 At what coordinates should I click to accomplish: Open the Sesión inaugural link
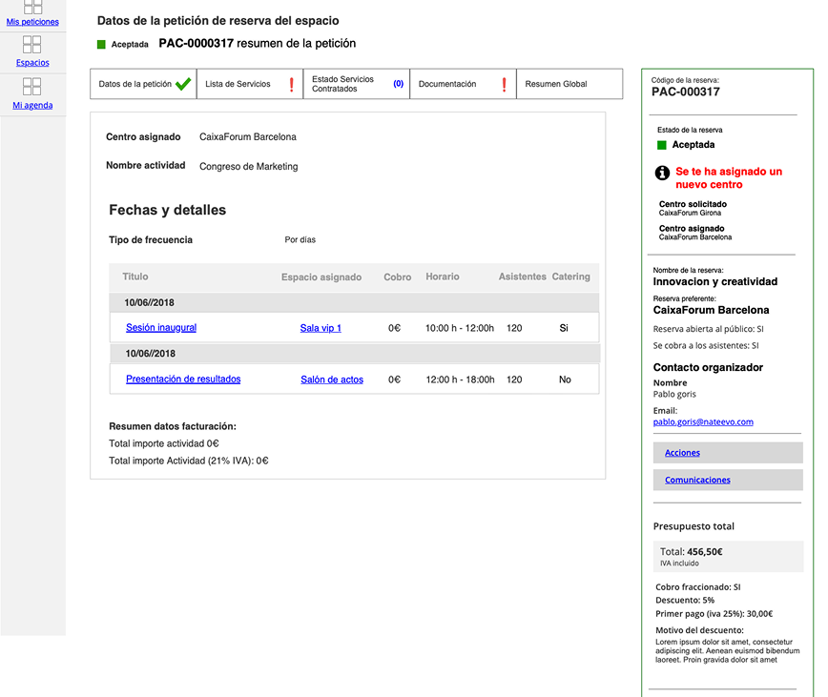tap(160, 326)
